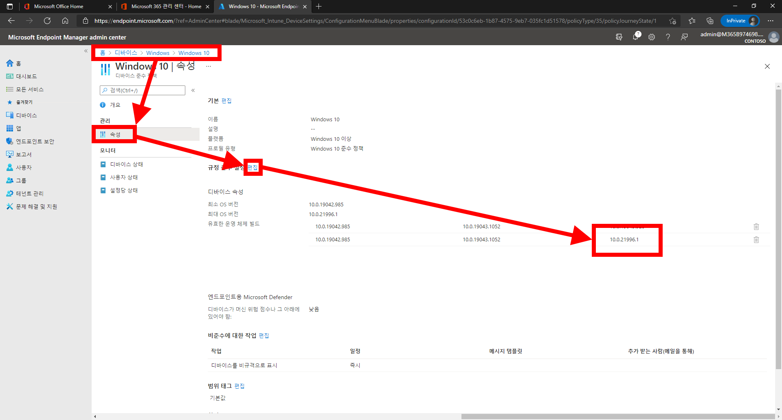782x420 pixels.
Task: Click the InPrivate profile button
Action: 740,21
